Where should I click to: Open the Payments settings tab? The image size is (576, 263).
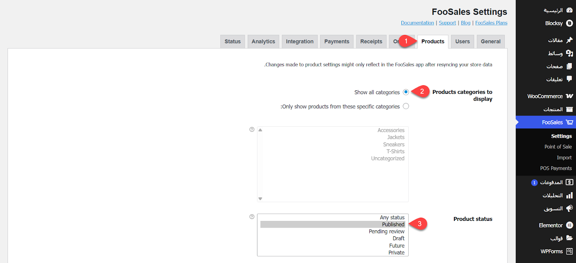pyautogui.click(x=337, y=42)
